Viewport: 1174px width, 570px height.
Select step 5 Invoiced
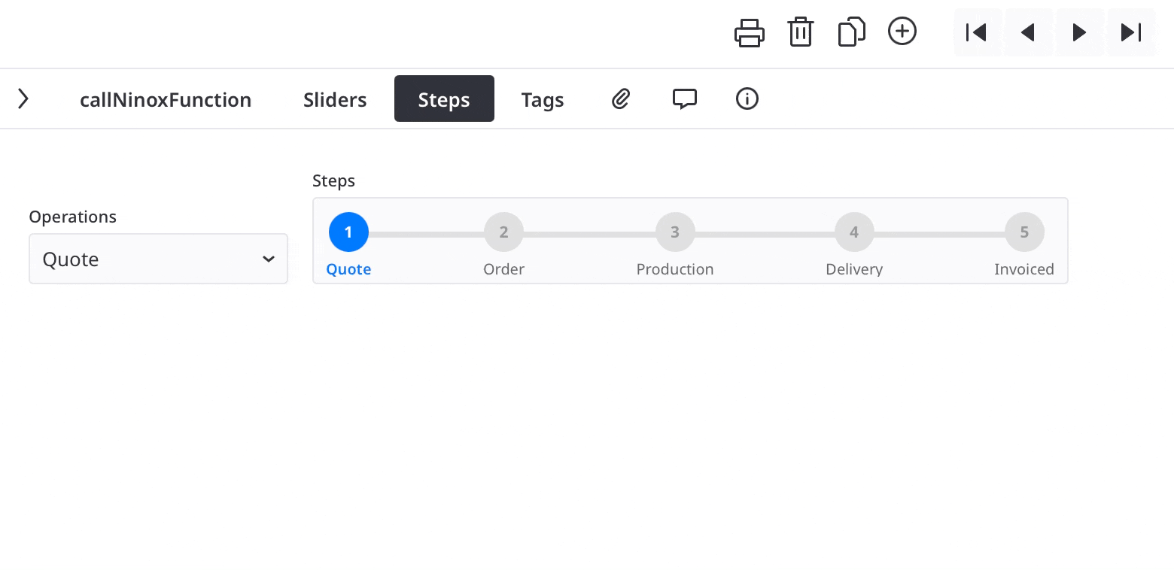[1024, 232]
